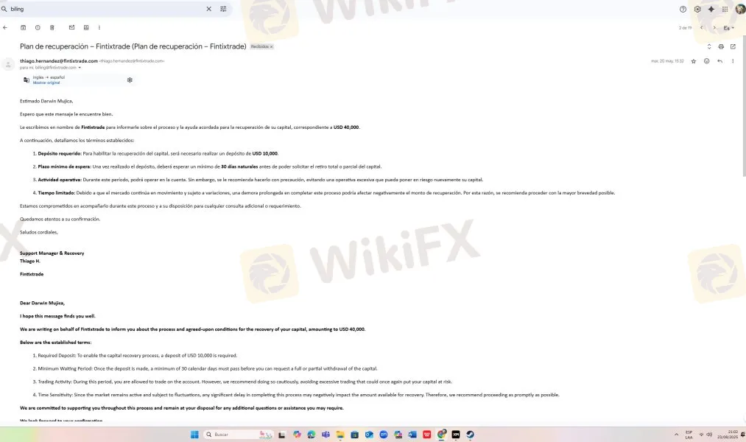Open taskbar clock and date
Image resolution: width=746 pixels, height=442 pixels.
pos(728,435)
